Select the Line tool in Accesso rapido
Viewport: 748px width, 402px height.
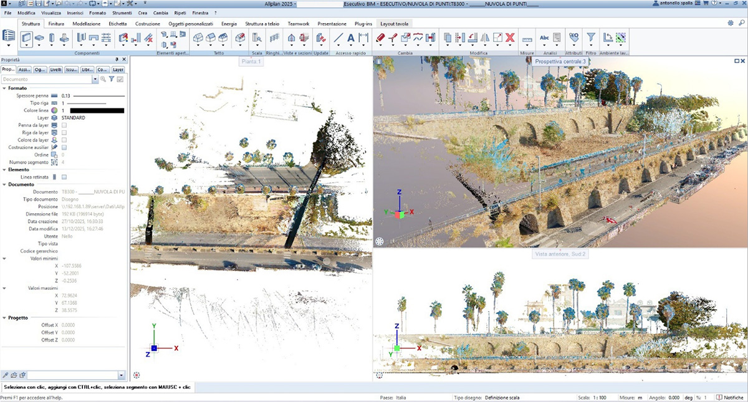[338, 38]
